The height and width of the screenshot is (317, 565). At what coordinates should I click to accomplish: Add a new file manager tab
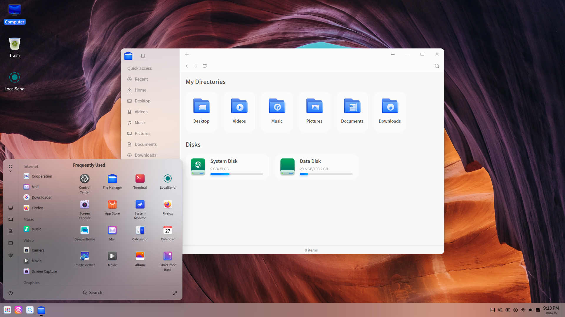(187, 54)
